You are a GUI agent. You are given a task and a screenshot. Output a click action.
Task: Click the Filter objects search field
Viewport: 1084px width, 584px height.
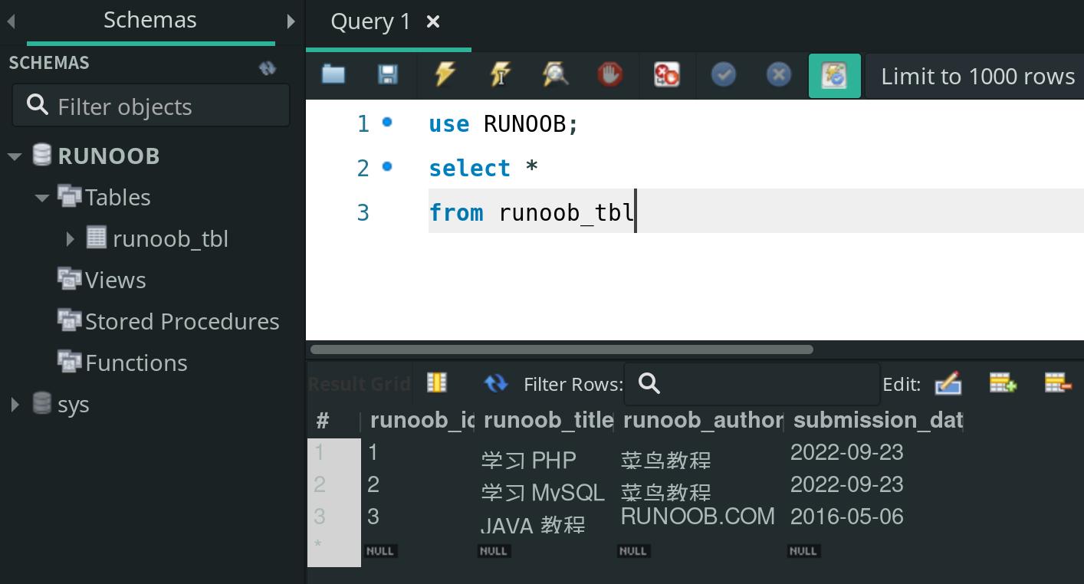[x=151, y=106]
